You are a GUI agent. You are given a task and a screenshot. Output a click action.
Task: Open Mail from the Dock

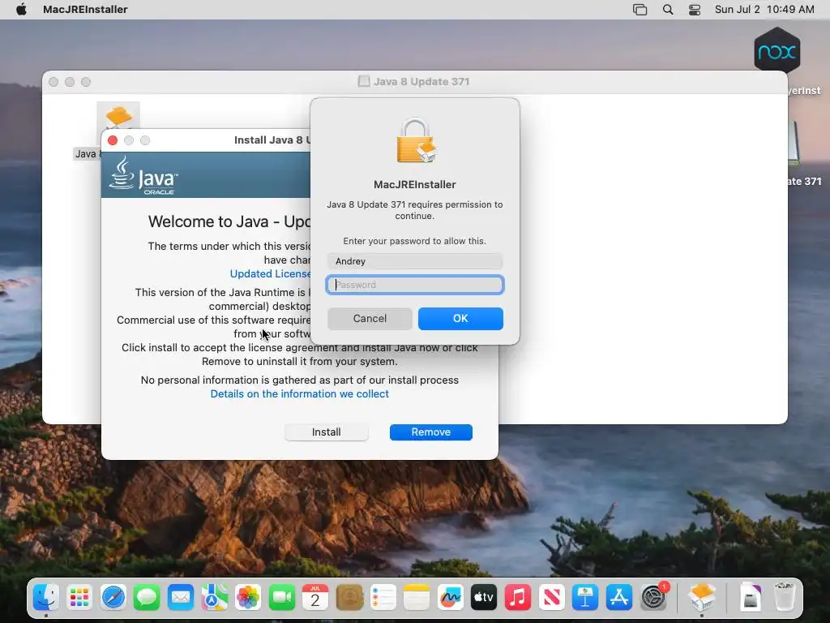(x=181, y=598)
